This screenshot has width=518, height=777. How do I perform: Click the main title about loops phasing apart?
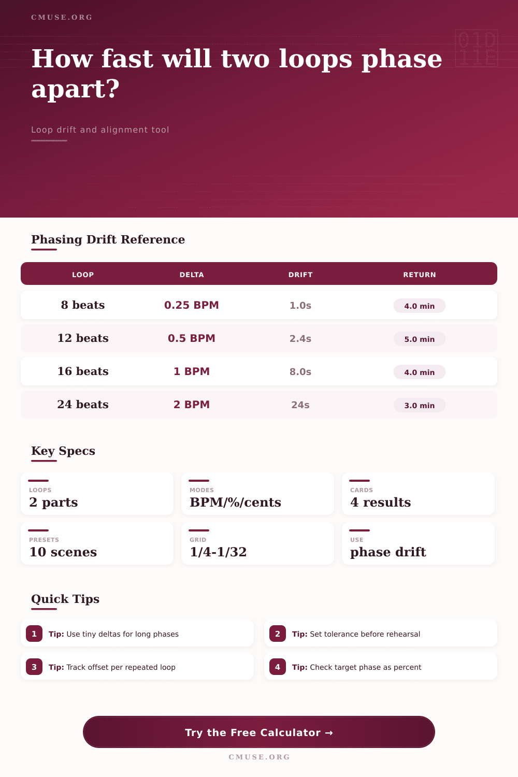237,73
